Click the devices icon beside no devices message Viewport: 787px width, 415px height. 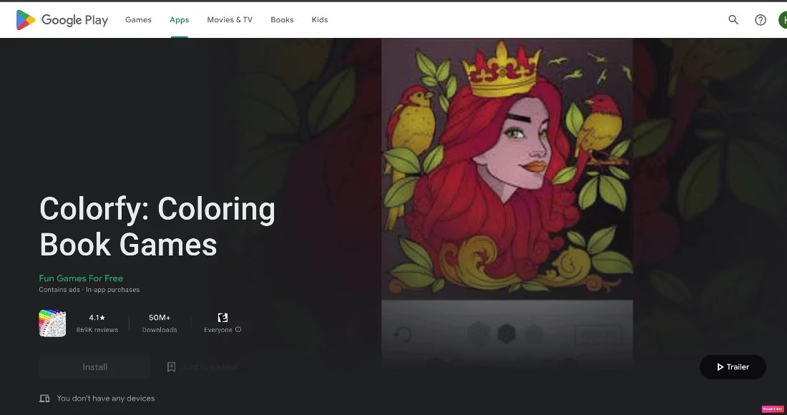click(44, 399)
